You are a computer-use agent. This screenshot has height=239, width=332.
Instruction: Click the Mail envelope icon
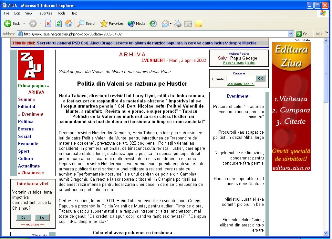(x=165, y=24)
